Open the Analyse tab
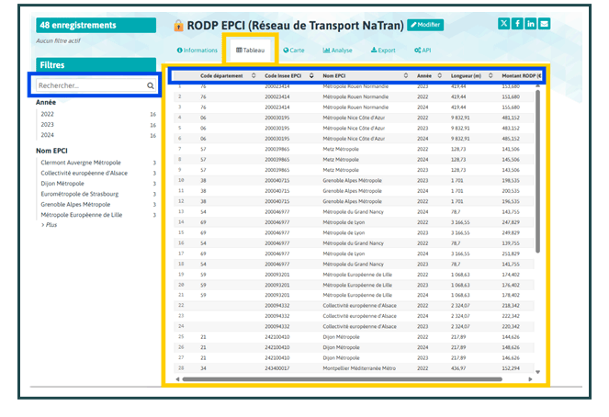The width and height of the screenshot is (609, 417). (x=339, y=51)
